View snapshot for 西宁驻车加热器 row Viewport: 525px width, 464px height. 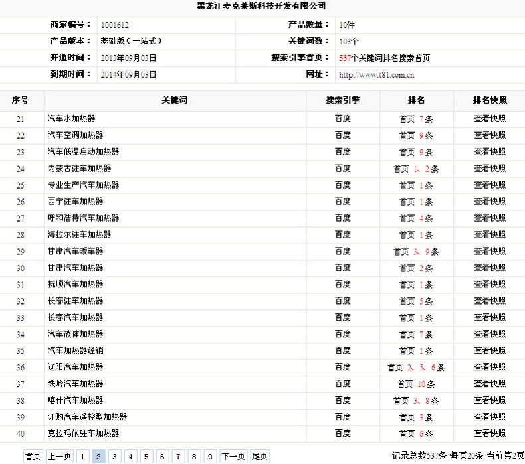coord(490,201)
